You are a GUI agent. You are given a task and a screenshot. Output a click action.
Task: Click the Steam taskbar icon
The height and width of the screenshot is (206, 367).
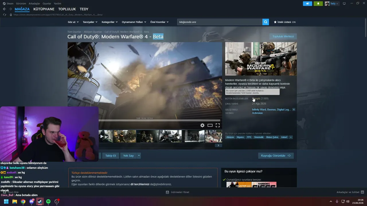(x=40, y=201)
